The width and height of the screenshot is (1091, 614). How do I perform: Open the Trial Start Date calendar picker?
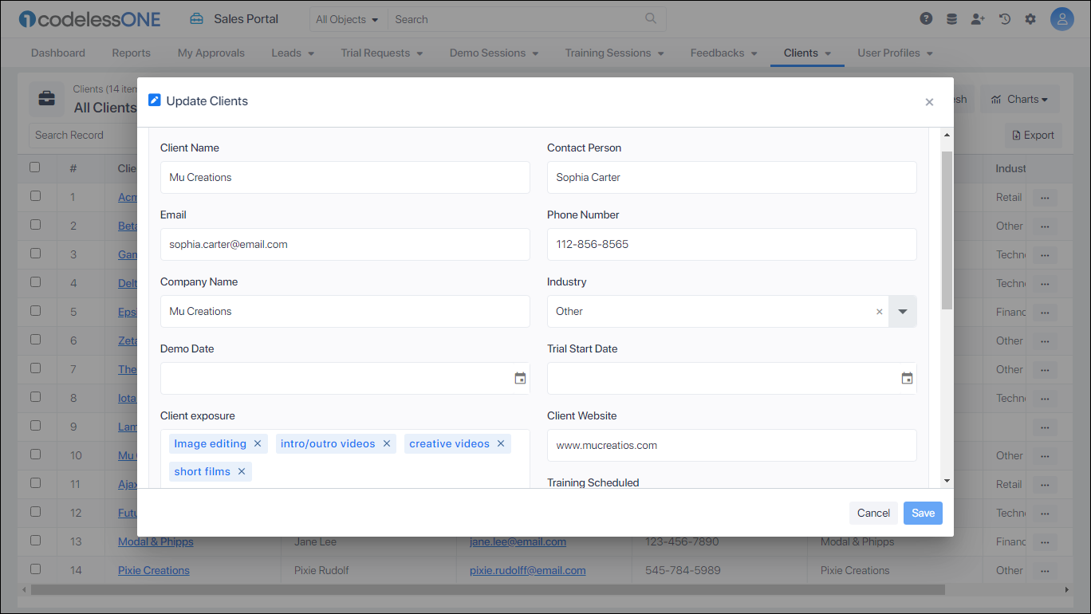907,378
